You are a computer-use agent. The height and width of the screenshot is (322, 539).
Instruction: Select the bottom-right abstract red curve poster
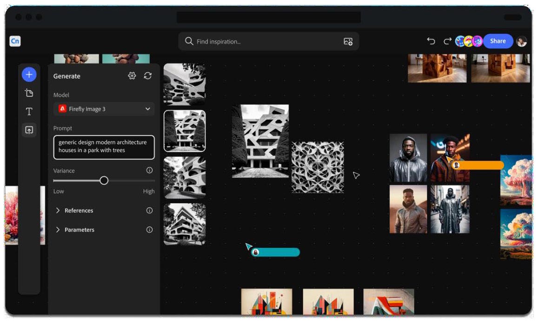[x=389, y=302]
